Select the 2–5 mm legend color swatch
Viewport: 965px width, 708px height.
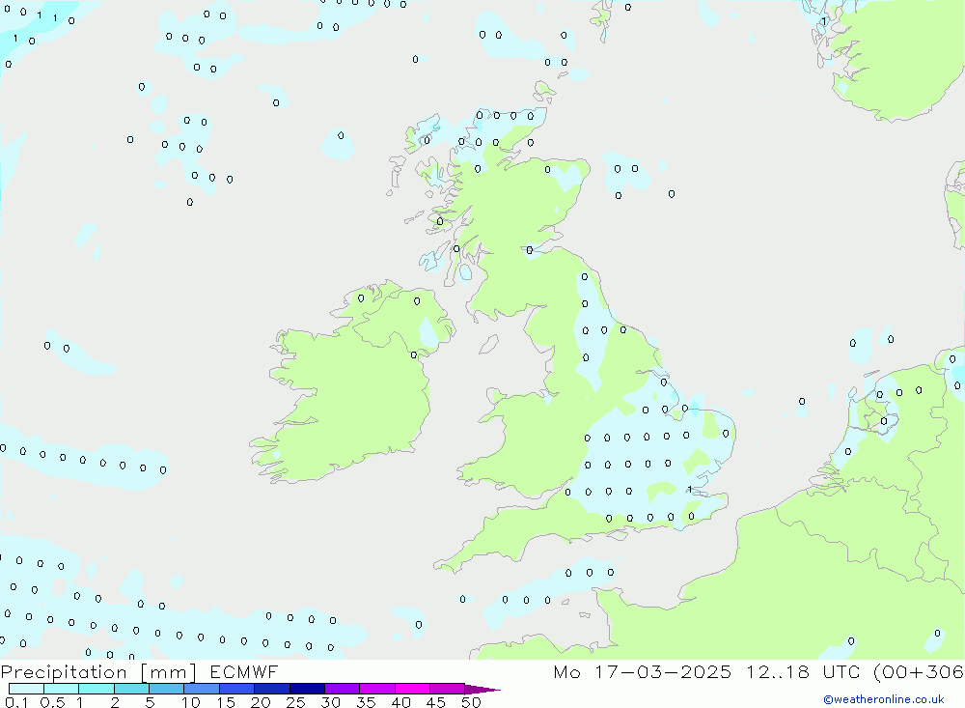[131, 689]
